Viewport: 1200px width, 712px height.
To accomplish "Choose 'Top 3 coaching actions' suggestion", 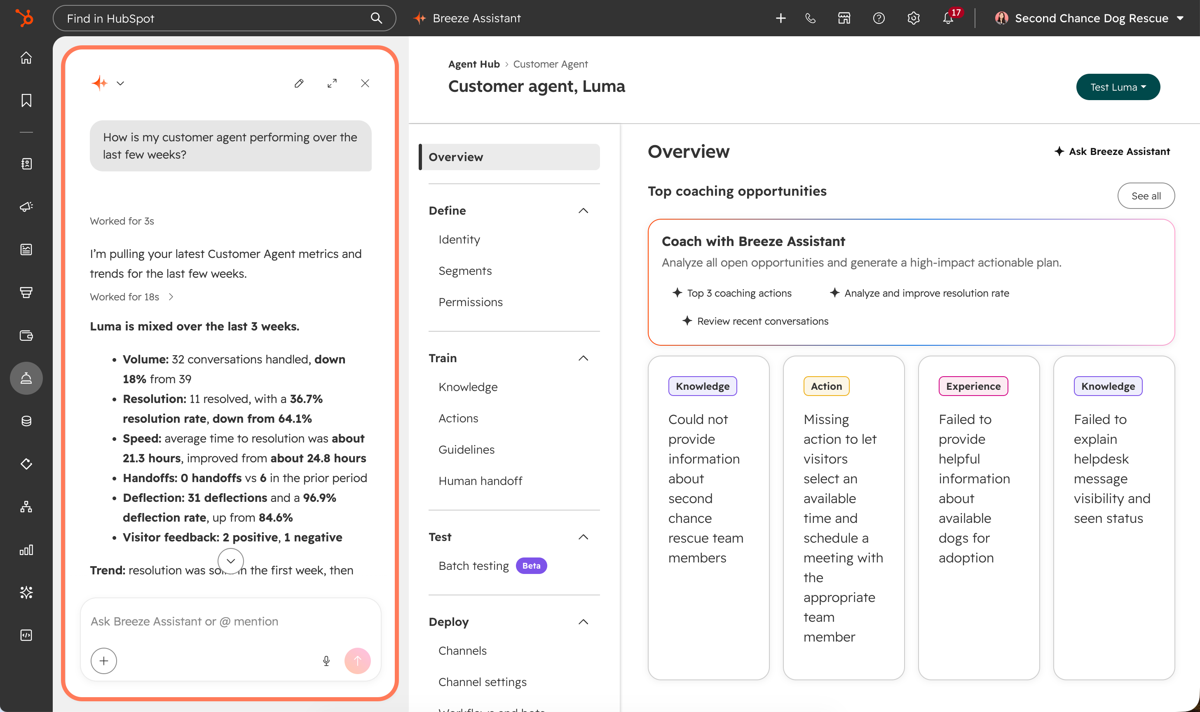I will click(732, 293).
